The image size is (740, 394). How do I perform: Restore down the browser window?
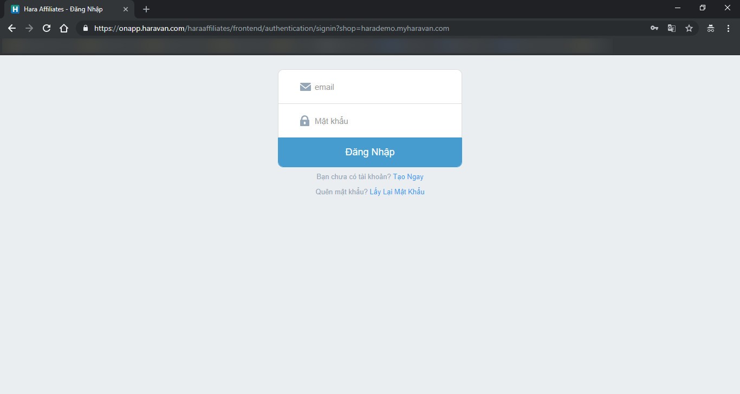703,8
